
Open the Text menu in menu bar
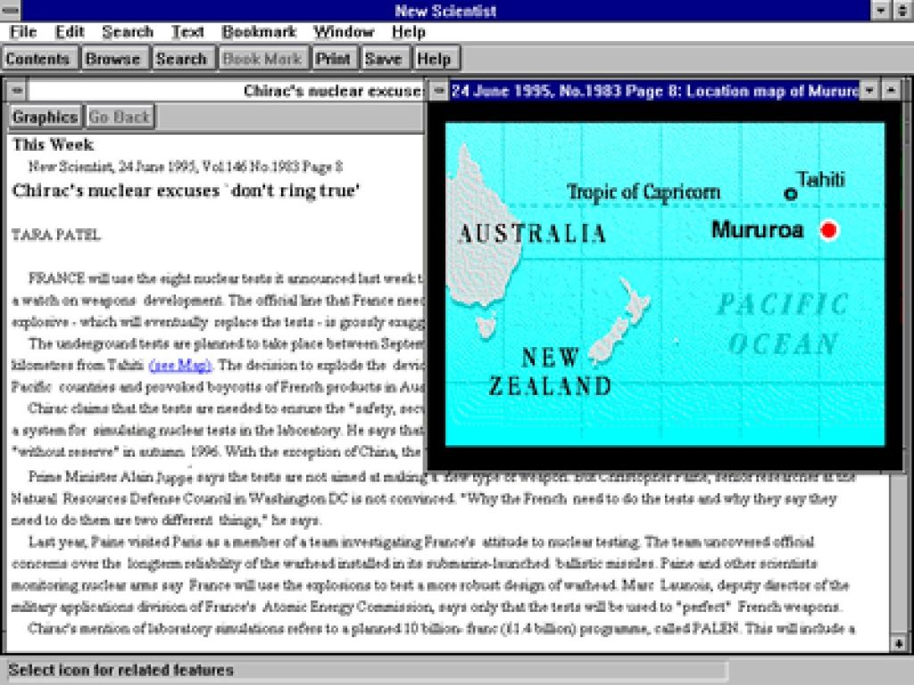tap(187, 32)
